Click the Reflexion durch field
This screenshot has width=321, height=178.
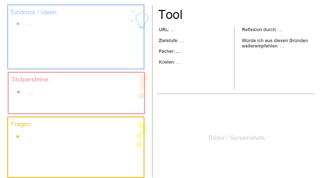262,30
